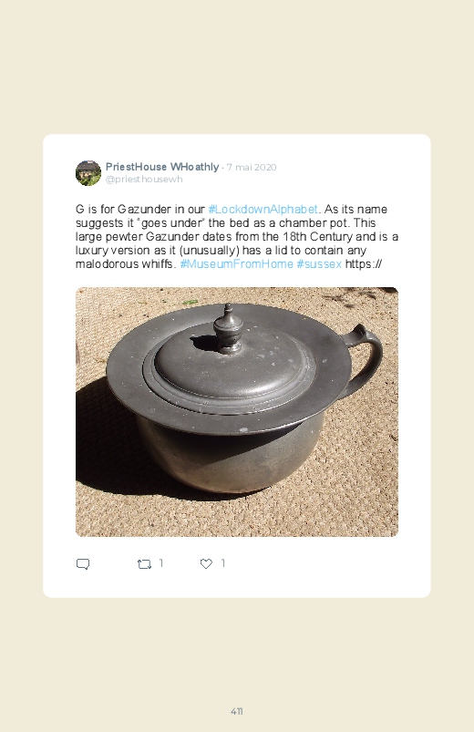
Task: Open the PriestHouse WHoathly profile avatar
Action: pos(88,172)
